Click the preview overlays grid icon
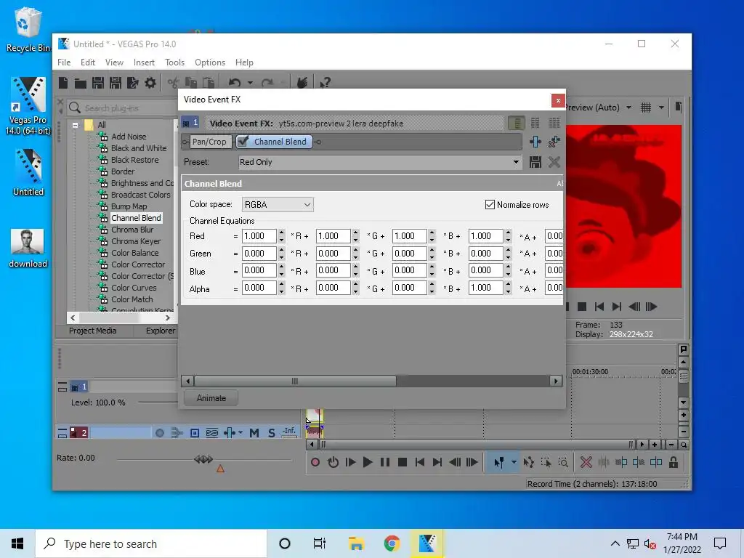This screenshot has width=744, height=558. tap(646, 108)
